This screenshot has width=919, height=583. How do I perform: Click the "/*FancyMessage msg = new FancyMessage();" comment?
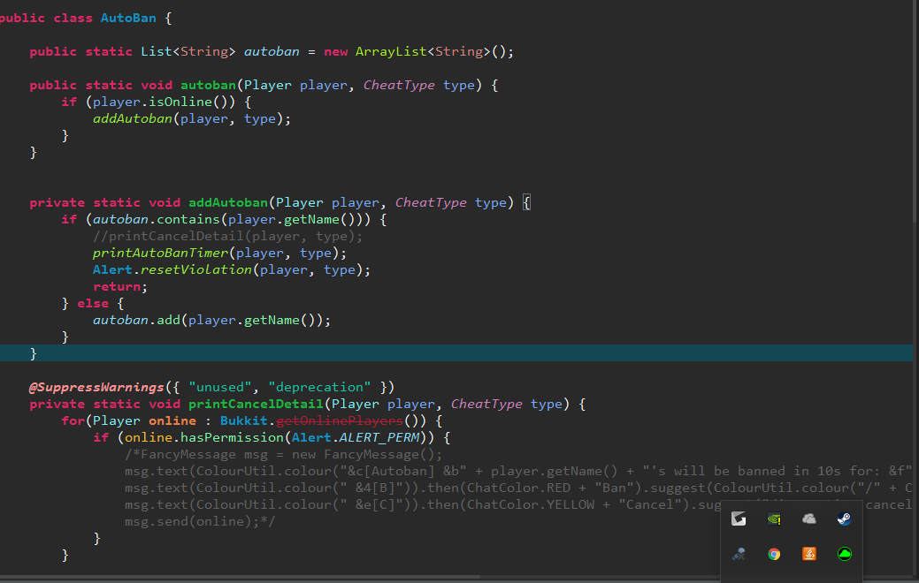(283, 454)
